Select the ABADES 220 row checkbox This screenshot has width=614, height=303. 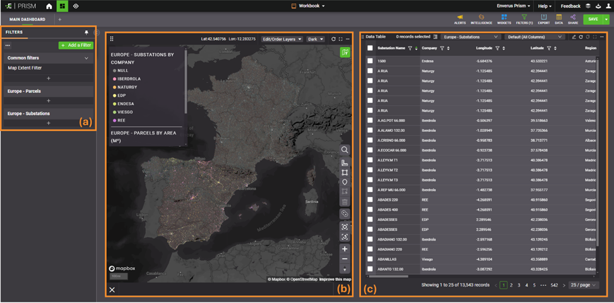370,199
